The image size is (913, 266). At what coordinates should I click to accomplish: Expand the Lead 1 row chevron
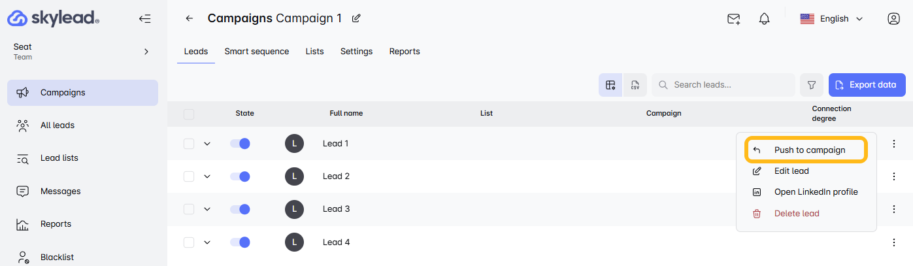click(x=207, y=144)
